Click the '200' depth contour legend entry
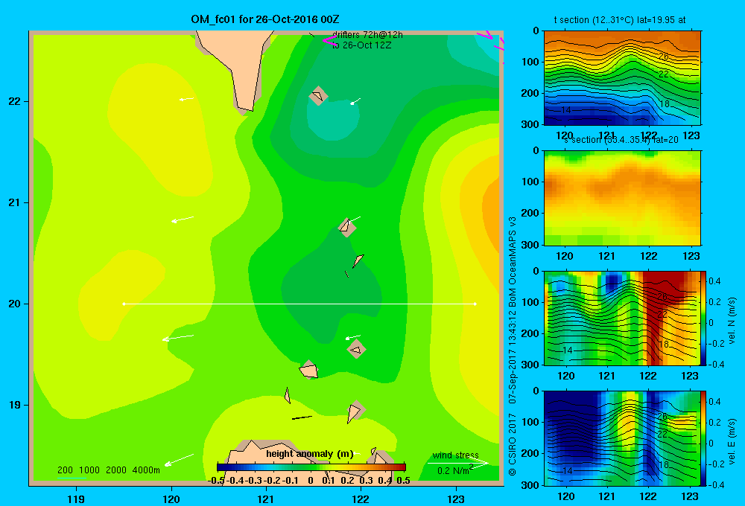 tap(65, 470)
